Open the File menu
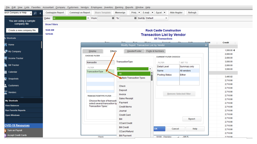 [x=8, y=7]
